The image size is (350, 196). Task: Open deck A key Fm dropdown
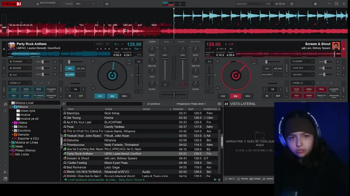click(x=138, y=49)
